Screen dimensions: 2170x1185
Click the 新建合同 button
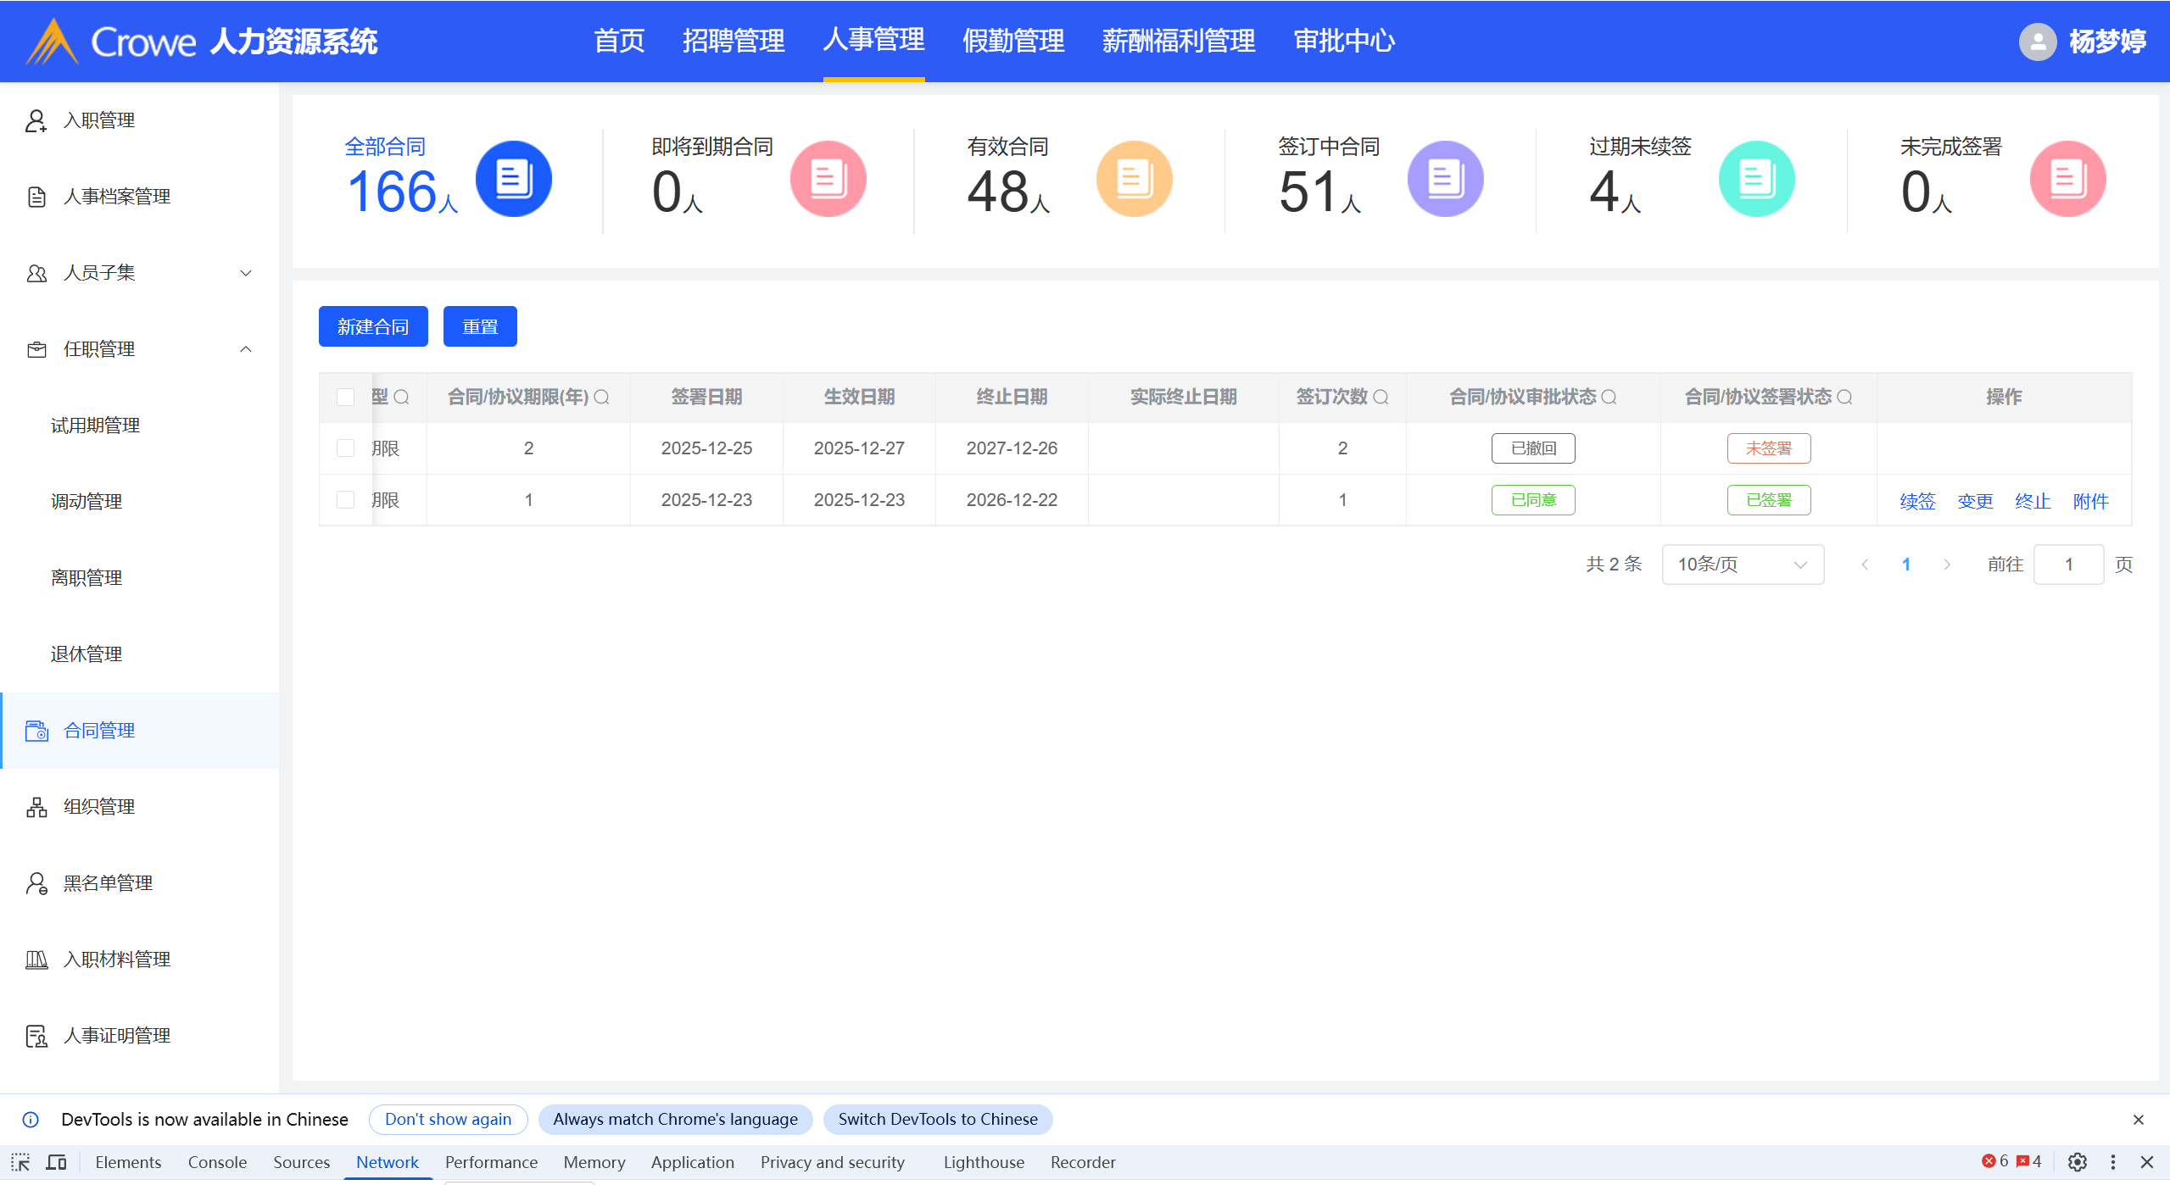(x=373, y=326)
